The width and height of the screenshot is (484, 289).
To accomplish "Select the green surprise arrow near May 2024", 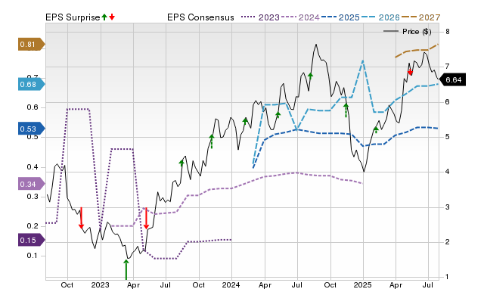I will tap(278, 115).
